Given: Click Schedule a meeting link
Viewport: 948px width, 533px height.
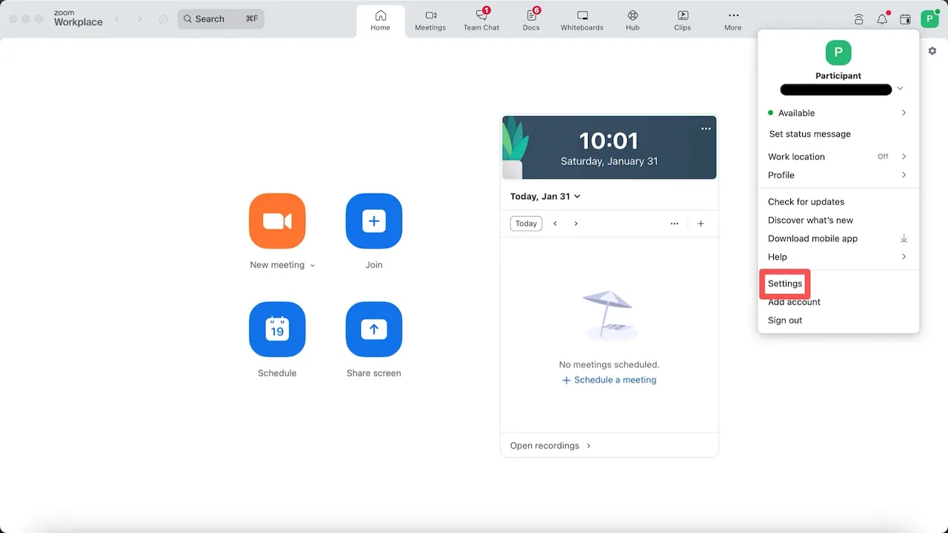Looking at the screenshot, I should click(609, 380).
